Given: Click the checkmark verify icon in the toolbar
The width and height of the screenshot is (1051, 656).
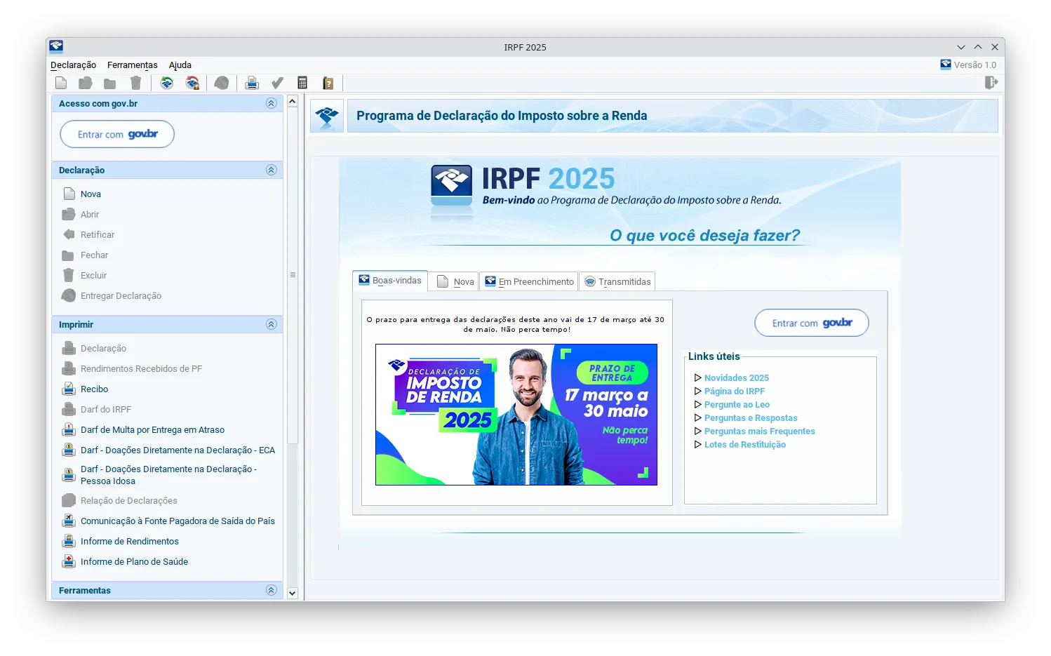Looking at the screenshot, I should pyautogui.click(x=276, y=82).
